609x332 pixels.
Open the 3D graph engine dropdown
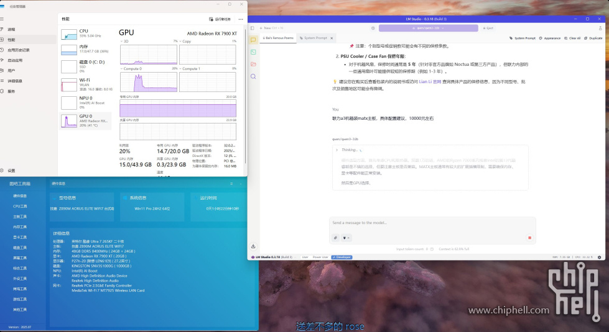124,41
